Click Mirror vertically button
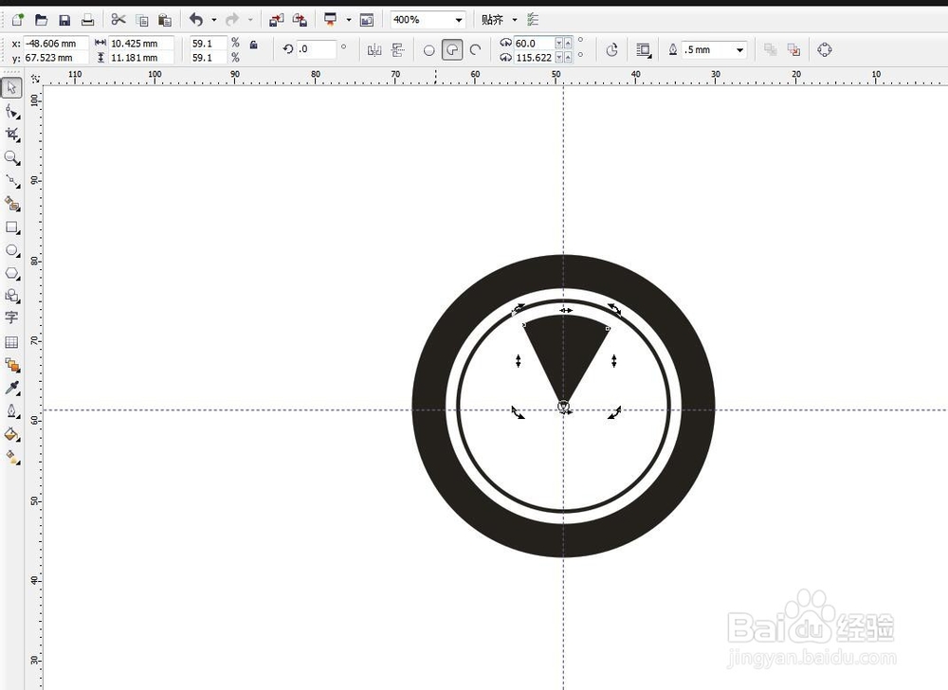The height and width of the screenshot is (690, 948). (x=397, y=50)
